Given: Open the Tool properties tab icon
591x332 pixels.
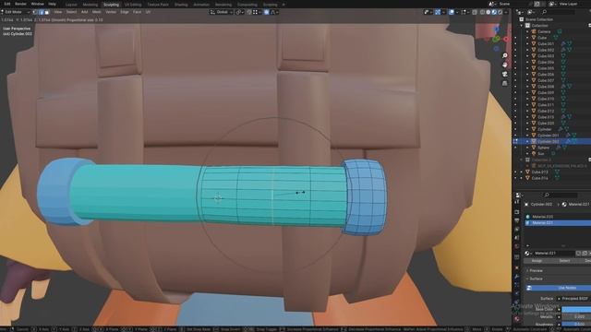Looking at the screenshot, I should click(x=517, y=203).
